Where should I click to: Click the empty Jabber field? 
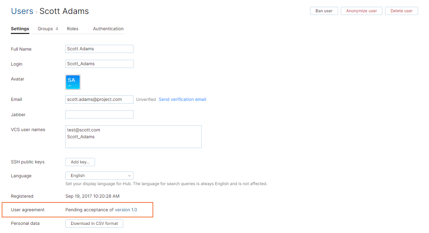[x=99, y=114]
